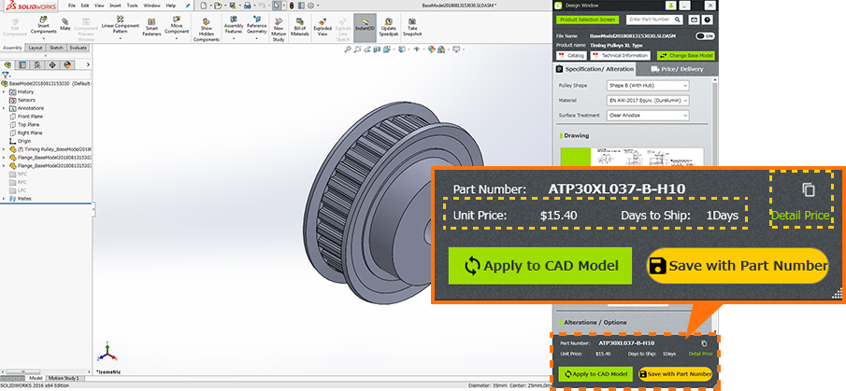Click the help question mark in Design Window

click(707, 20)
